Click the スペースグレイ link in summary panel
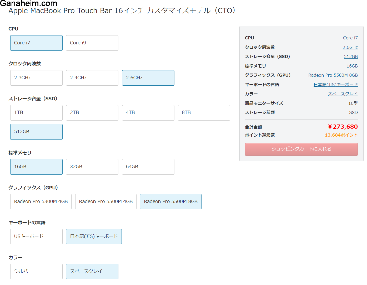This screenshot has height=285, width=367. (x=343, y=94)
